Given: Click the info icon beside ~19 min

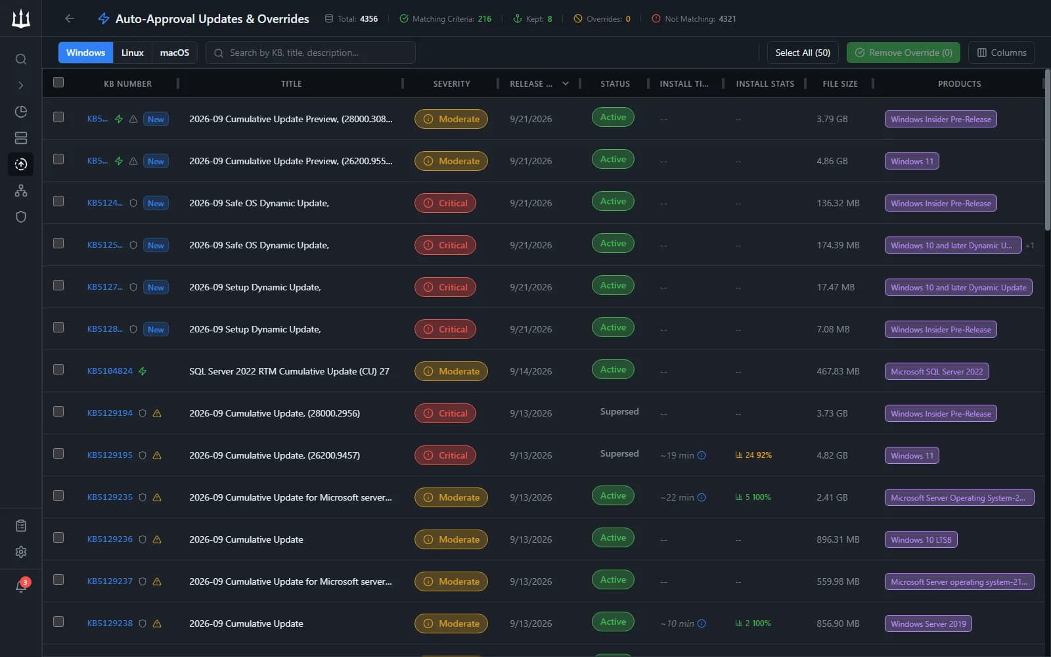Looking at the screenshot, I should [702, 455].
